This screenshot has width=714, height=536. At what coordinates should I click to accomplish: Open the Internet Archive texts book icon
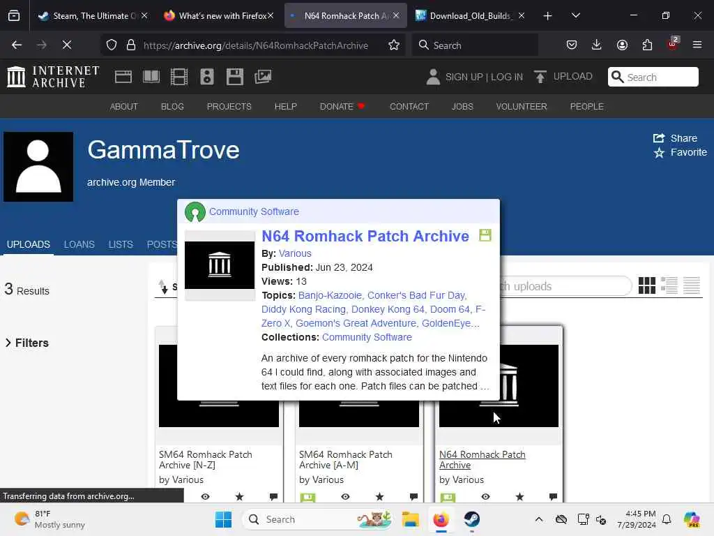click(x=151, y=77)
